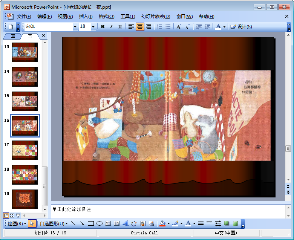The image size is (294, 240).
Task: Apply font color from formatting toolbar
Action: [218, 27]
